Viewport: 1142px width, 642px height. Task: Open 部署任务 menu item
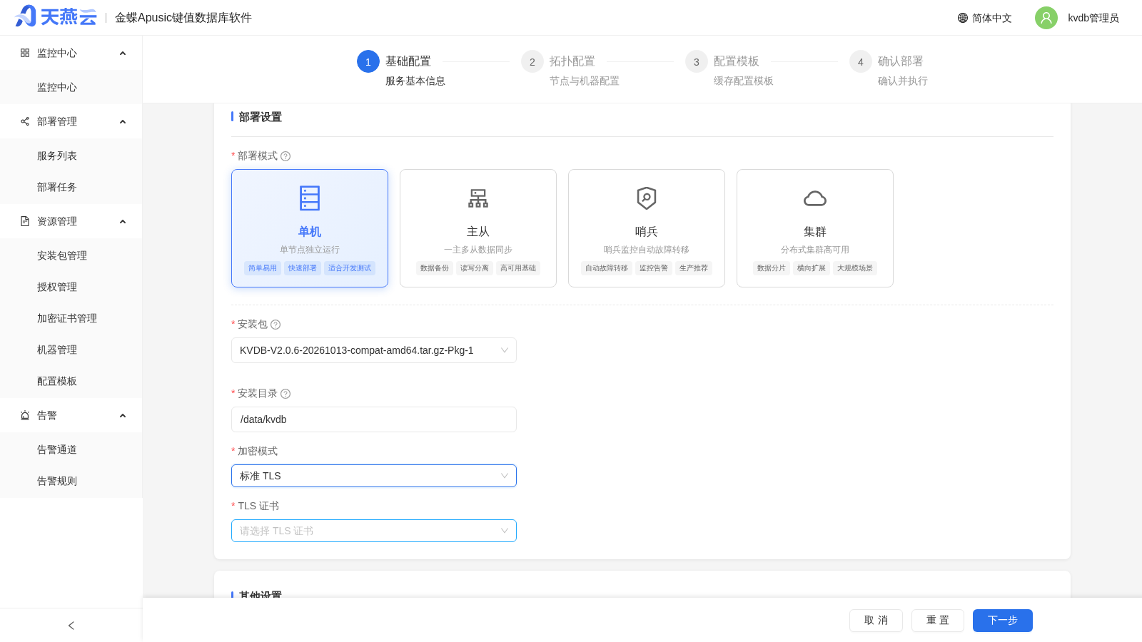[71, 187]
